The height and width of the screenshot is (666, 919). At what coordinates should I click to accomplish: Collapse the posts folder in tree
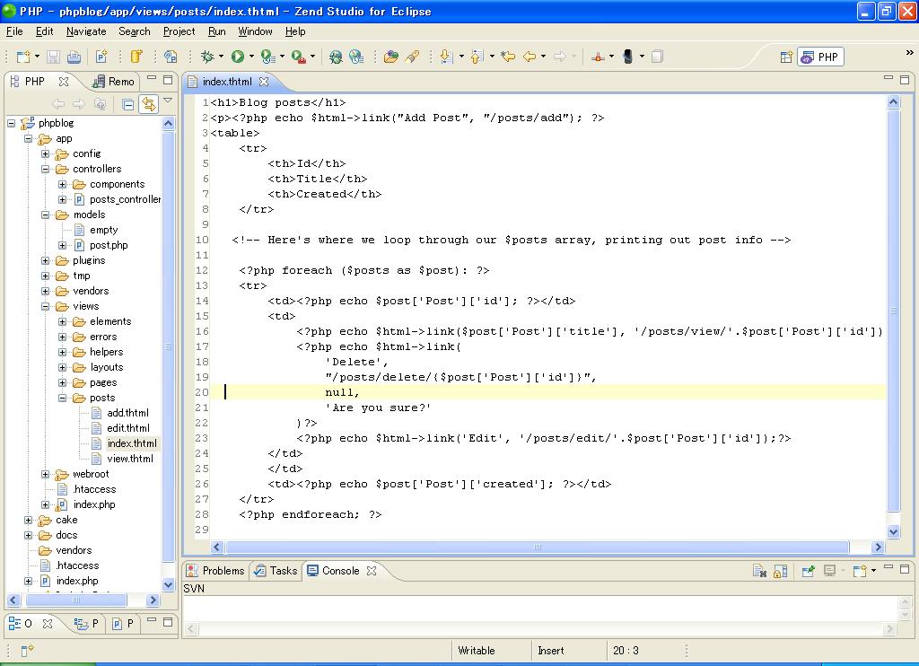coord(63,398)
